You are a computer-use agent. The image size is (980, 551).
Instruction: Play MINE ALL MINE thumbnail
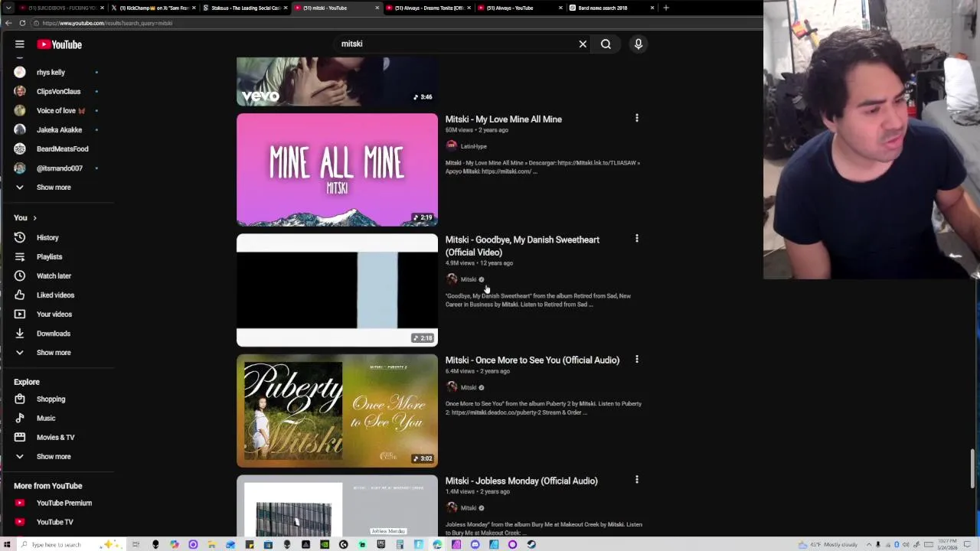337,170
